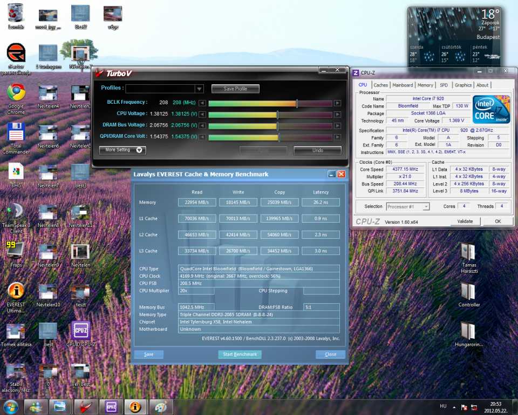
Task: Increase DRAM Bus Voltage with the right arrow
Action: pyautogui.click(x=337, y=126)
